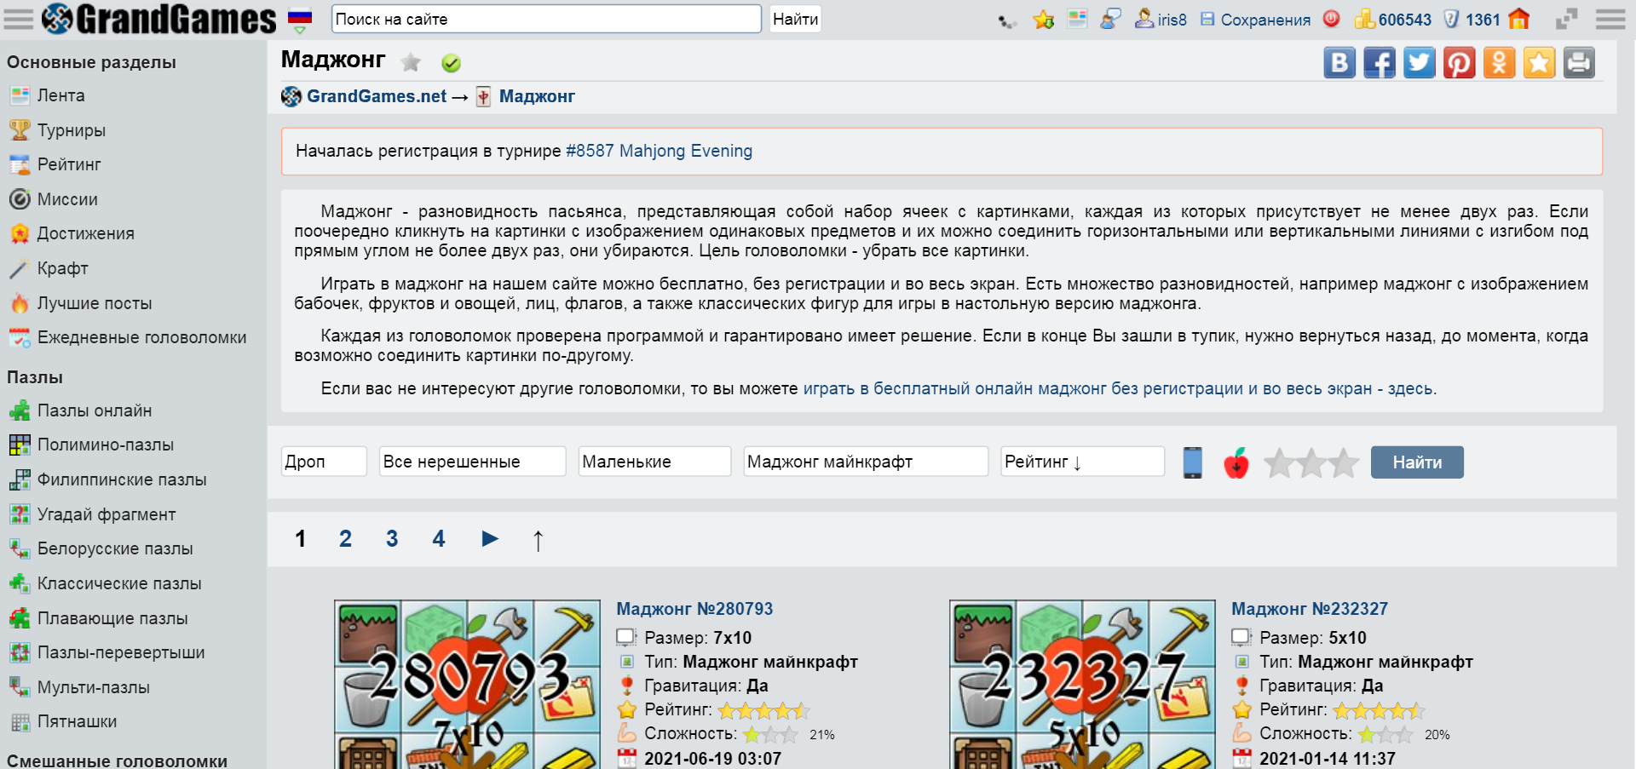1636x769 pixels.
Task: Open the orange home icon in the header
Action: [x=1519, y=19]
